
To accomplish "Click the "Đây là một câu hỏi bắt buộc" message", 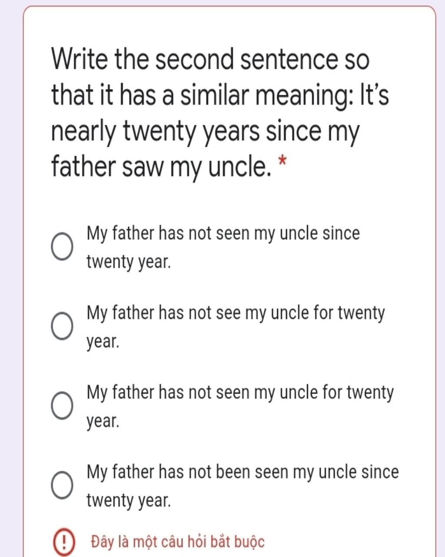I will click(178, 542).
